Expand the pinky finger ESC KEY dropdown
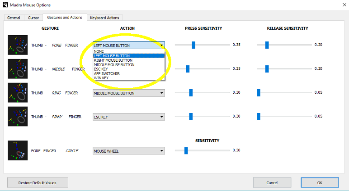The height and width of the screenshot is (191, 349). pos(129,117)
